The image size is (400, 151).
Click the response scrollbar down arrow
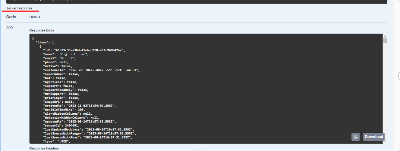(385, 141)
